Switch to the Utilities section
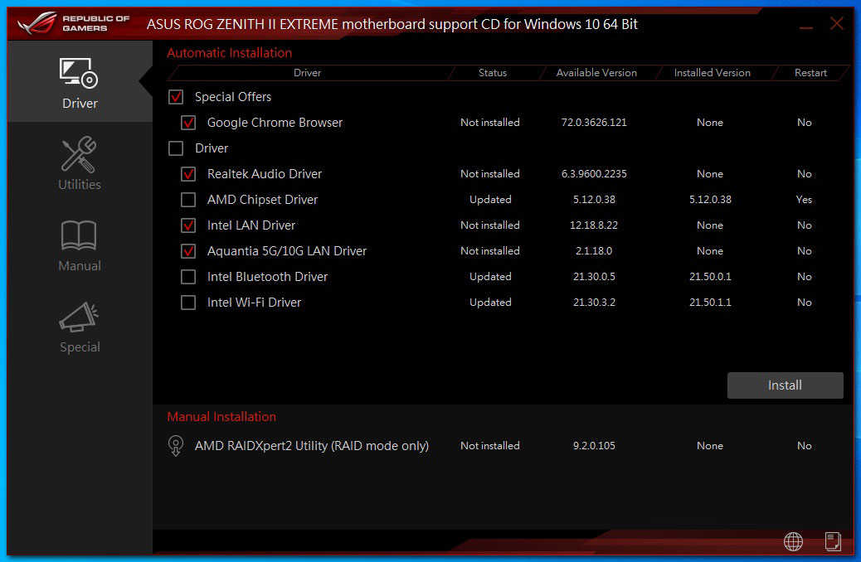861x562 pixels. point(80,163)
